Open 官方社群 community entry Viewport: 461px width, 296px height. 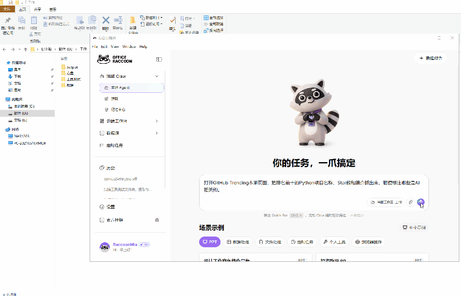(115, 220)
